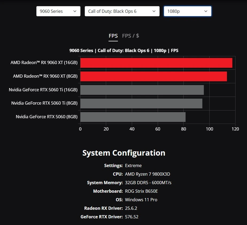Click the Extreme settings value

pyautogui.click(x=133, y=165)
